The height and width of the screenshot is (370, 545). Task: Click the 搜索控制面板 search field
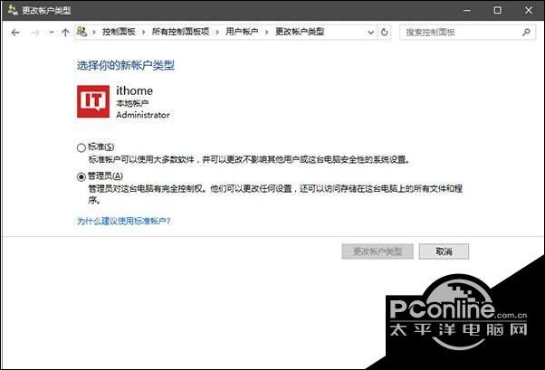tap(462, 33)
